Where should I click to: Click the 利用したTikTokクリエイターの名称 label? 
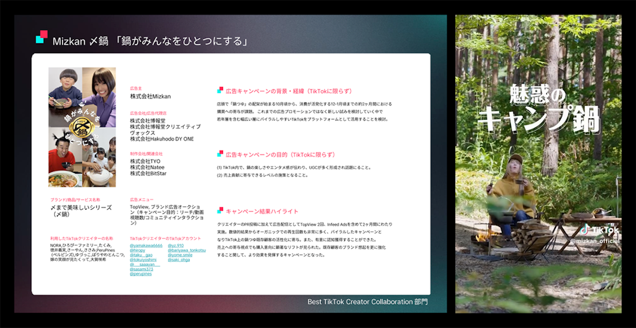point(82,238)
